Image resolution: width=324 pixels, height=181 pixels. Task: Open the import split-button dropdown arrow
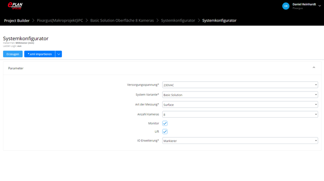[x=59, y=54]
